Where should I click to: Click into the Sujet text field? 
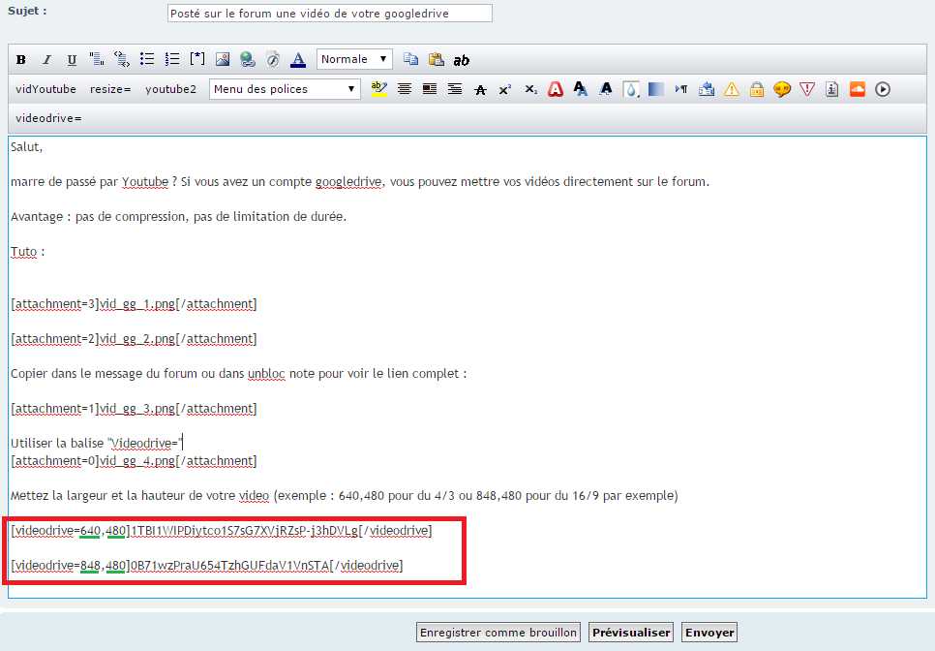pyautogui.click(x=329, y=14)
